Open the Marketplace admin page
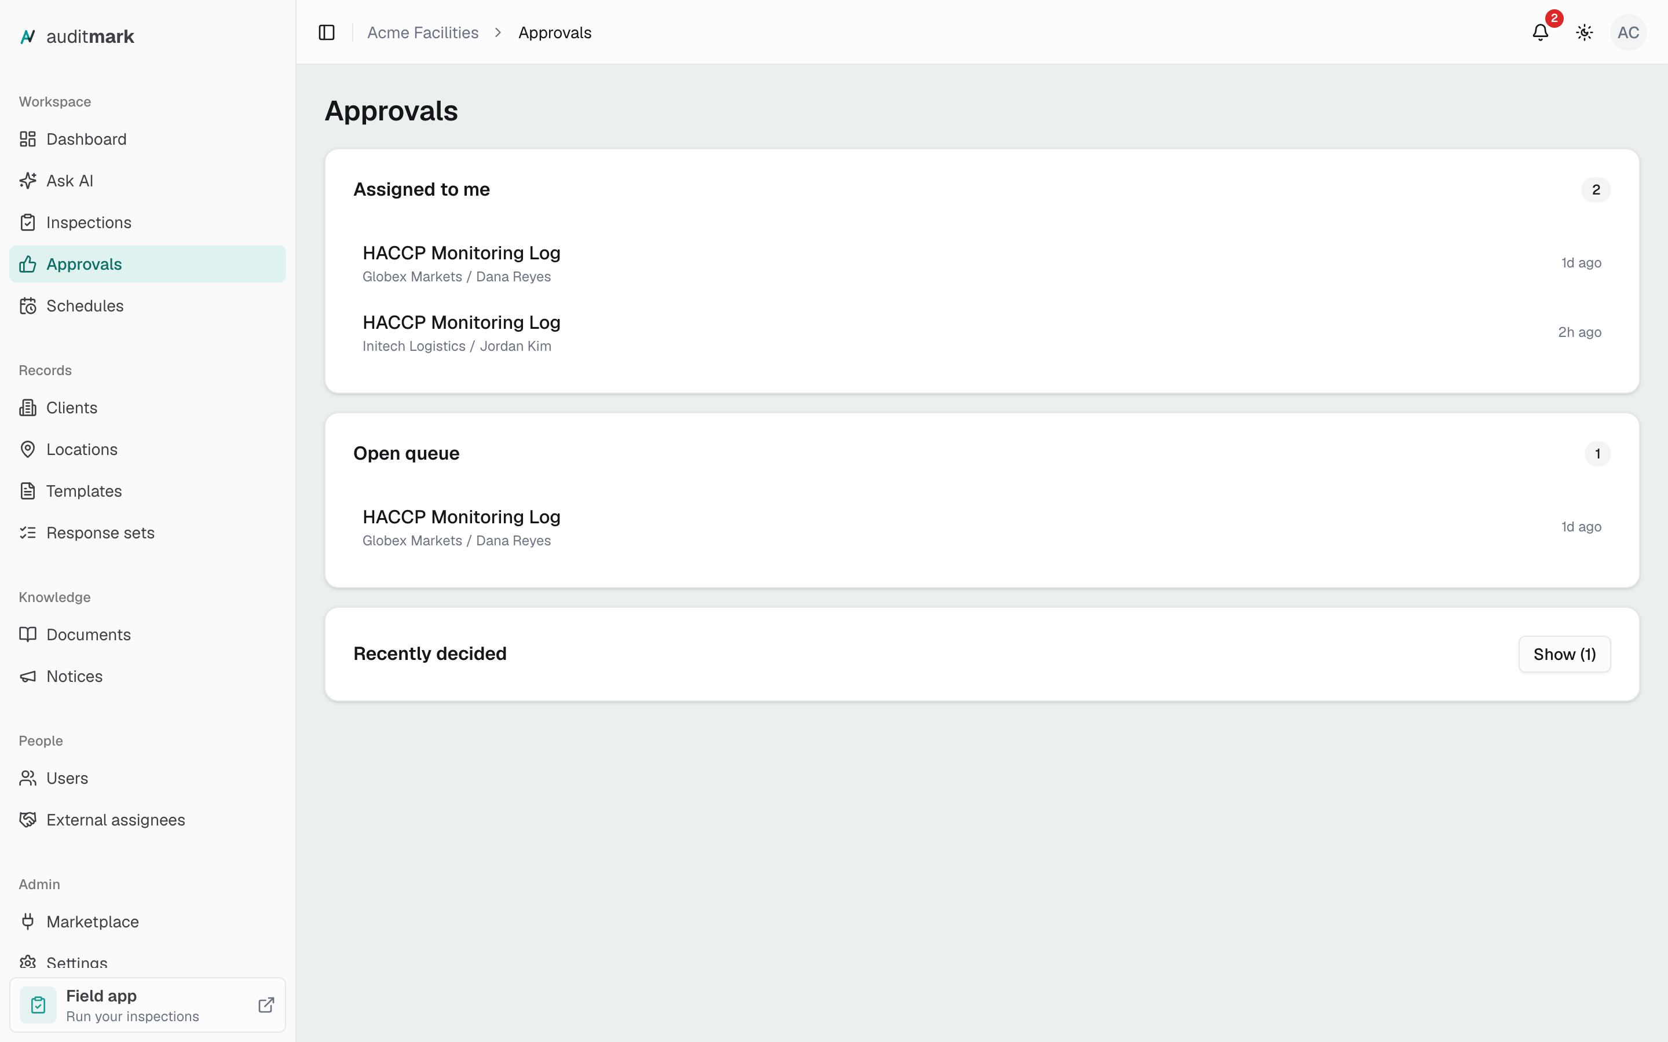Viewport: 1668px width, 1042px height. point(148,922)
